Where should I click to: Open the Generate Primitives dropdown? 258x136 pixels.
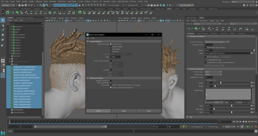point(217,42)
